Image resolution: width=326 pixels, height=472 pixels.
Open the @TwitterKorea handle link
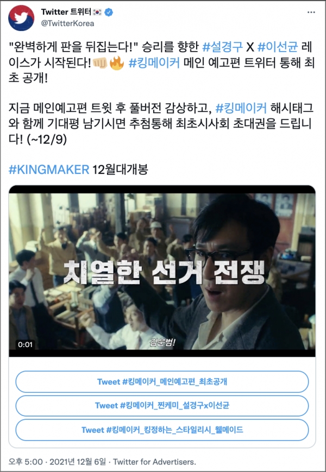(x=67, y=23)
